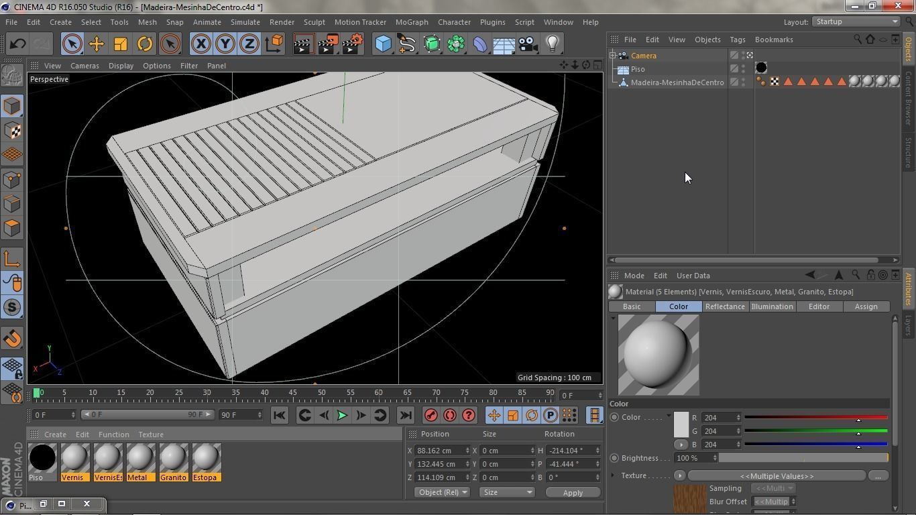The width and height of the screenshot is (916, 515).
Task: Click the Apply button
Action: (x=573, y=492)
